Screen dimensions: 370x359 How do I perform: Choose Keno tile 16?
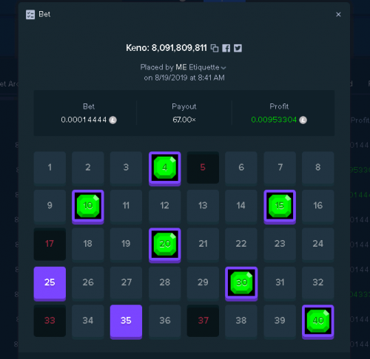(x=318, y=206)
